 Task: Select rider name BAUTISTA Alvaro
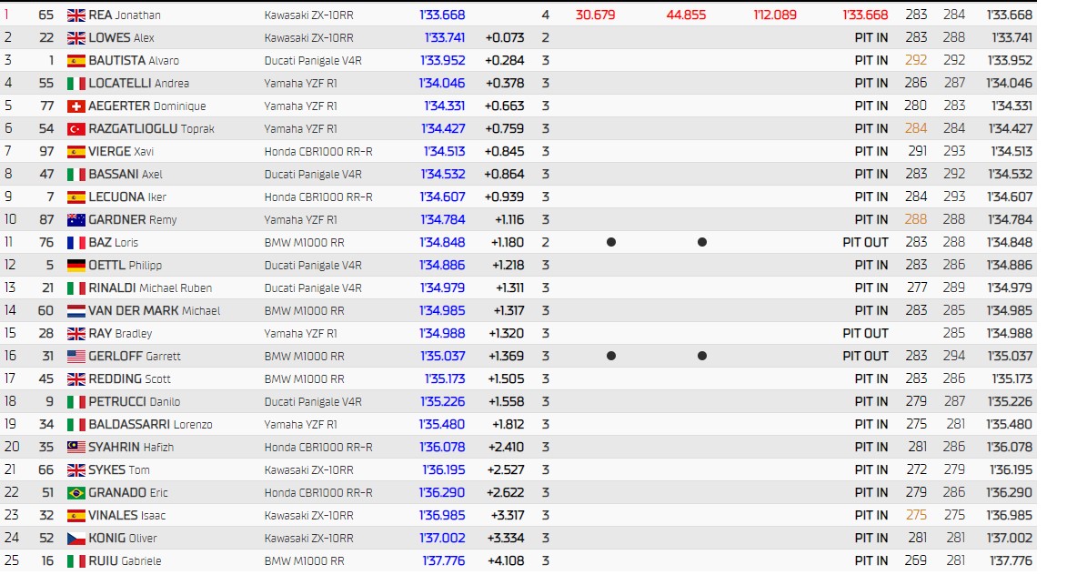click(134, 61)
